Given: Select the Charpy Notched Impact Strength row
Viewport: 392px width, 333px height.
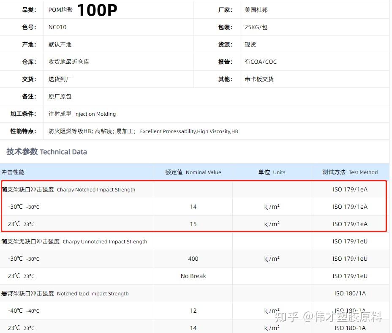Looking at the screenshot, I should coord(76,189).
